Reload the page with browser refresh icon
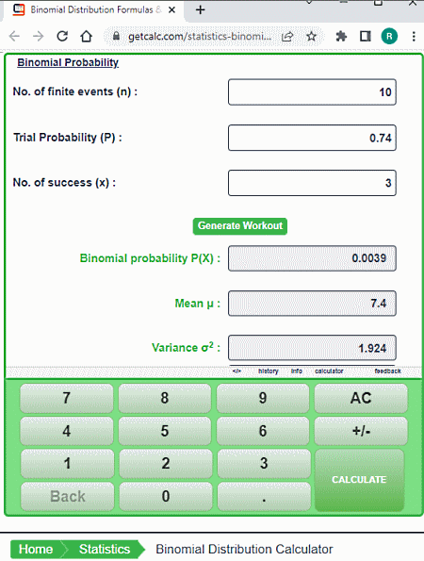Screen dimensions: 424x561 click(62, 36)
